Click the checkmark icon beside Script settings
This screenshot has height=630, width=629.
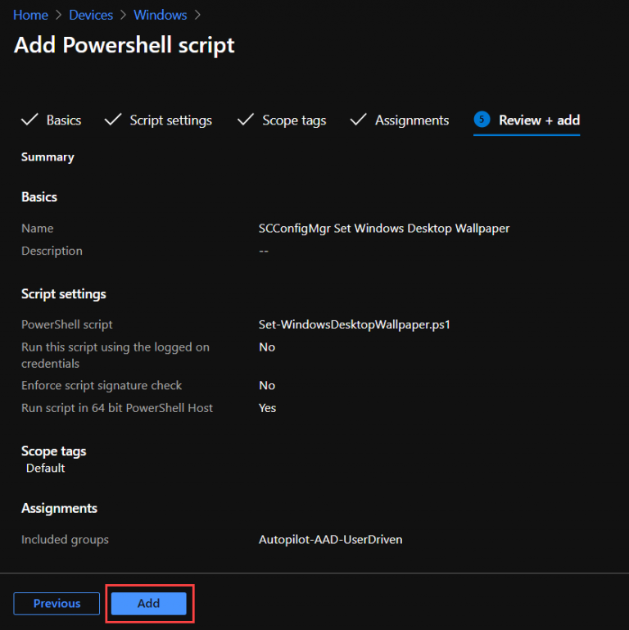[113, 120]
